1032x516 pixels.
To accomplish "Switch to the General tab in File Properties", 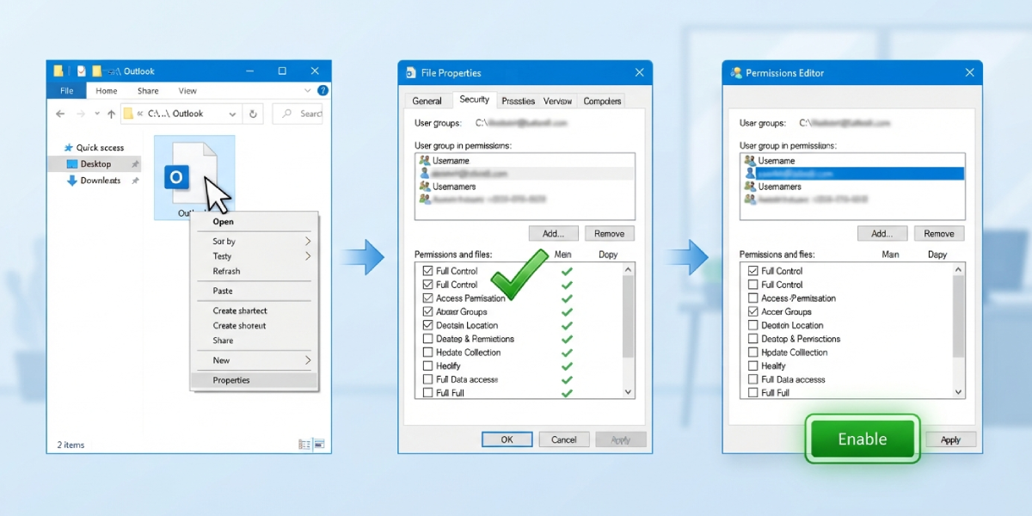I will pos(427,101).
